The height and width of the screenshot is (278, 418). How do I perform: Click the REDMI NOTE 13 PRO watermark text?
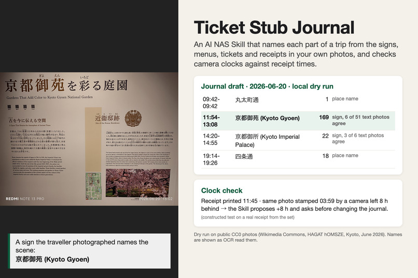click(25, 199)
